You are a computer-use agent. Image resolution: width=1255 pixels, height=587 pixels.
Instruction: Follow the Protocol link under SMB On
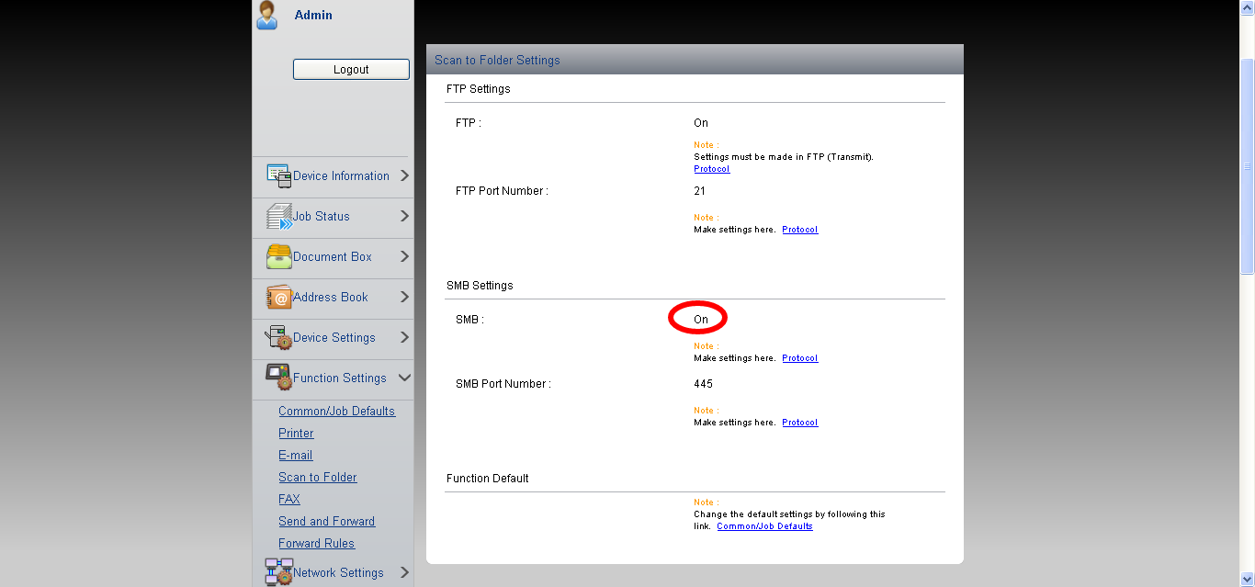pyautogui.click(x=800, y=358)
